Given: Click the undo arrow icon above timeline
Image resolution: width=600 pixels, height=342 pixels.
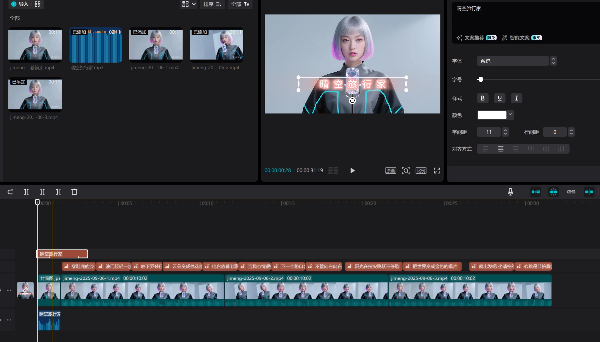Looking at the screenshot, I should tap(10, 192).
